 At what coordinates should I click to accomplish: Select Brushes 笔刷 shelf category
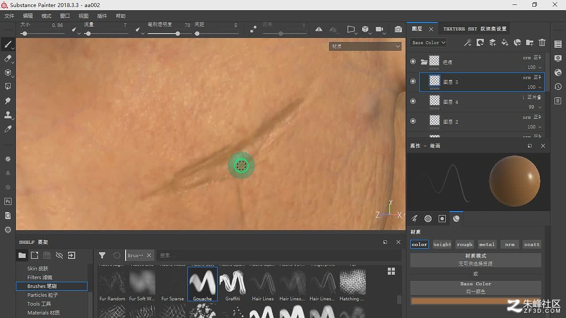pyautogui.click(x=52, y=286)
